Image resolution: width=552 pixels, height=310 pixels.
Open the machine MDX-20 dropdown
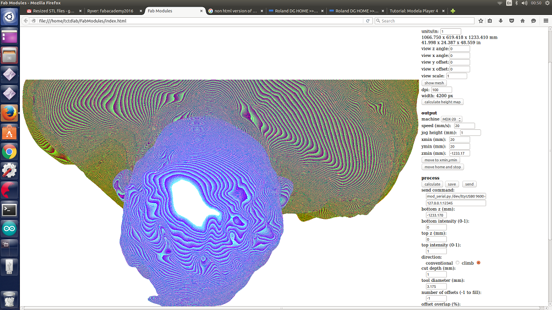coord(451,119)
